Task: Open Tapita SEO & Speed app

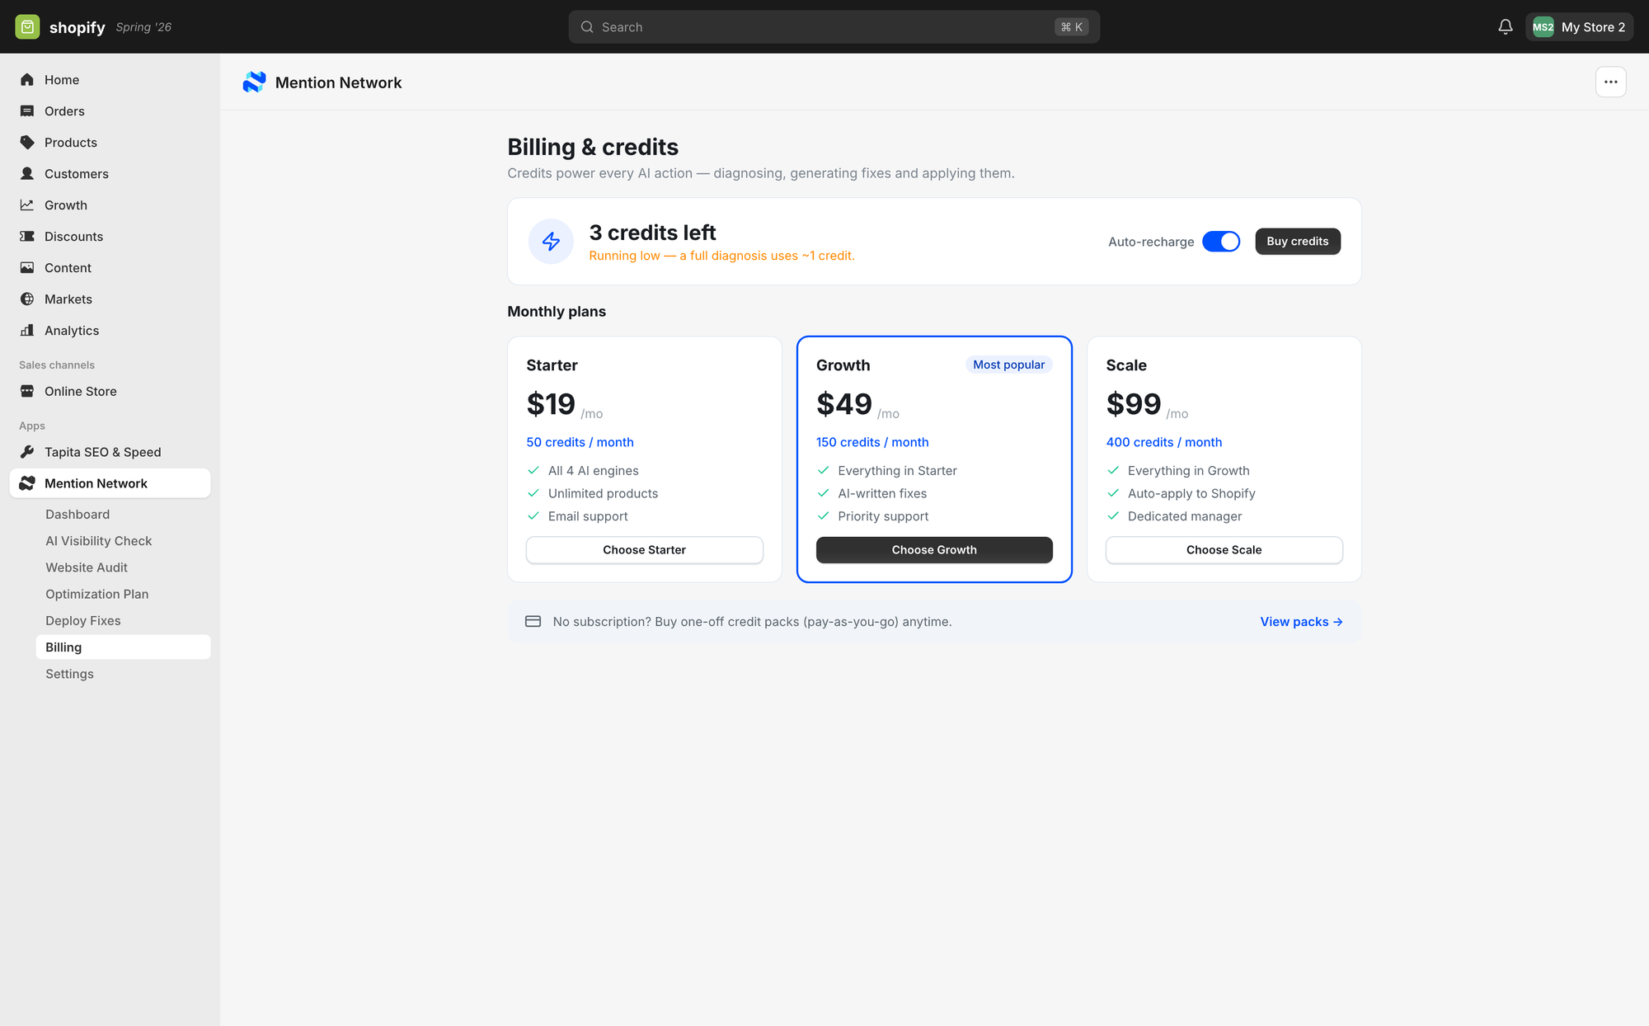Action: (110, 452)
